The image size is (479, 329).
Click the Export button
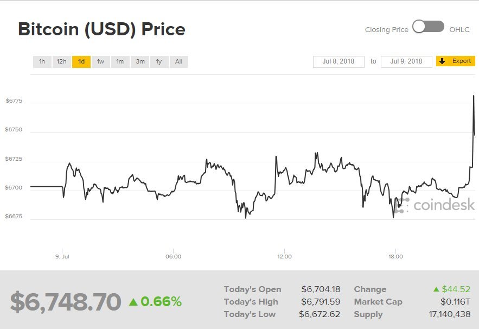[456, 61]
